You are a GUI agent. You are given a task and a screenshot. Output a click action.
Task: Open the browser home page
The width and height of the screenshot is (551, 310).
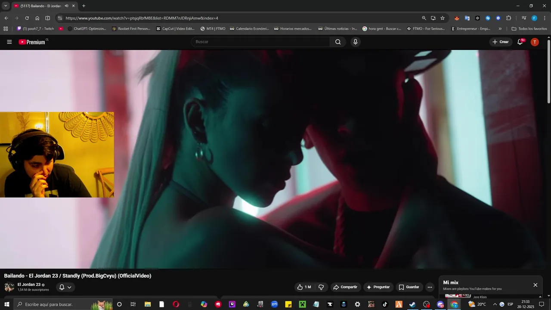[x=37, y=18]
